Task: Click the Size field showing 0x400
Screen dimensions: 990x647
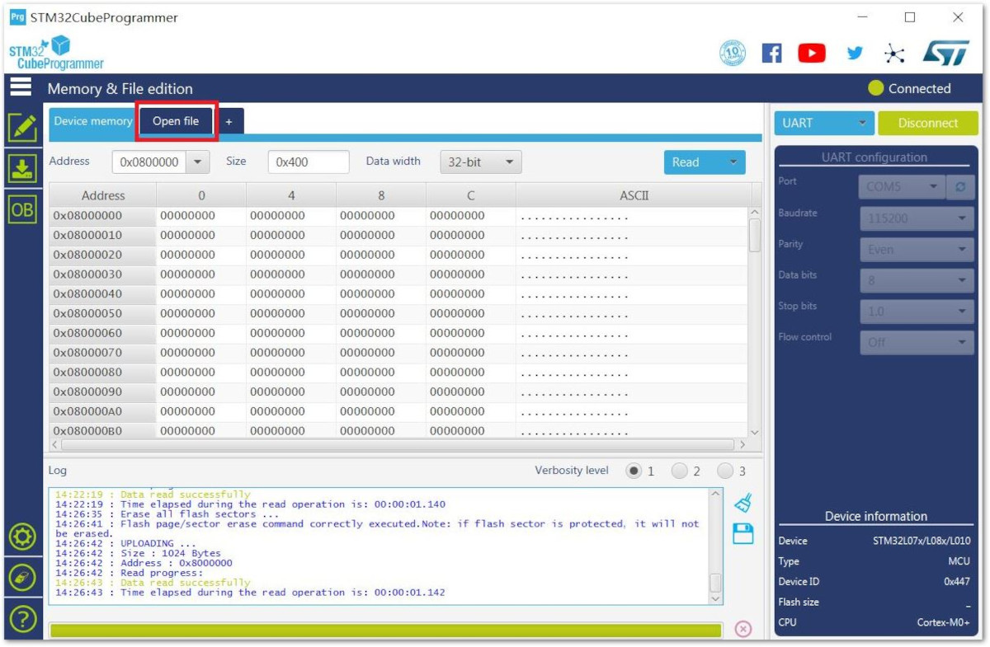Action: (x=309, y=162)
